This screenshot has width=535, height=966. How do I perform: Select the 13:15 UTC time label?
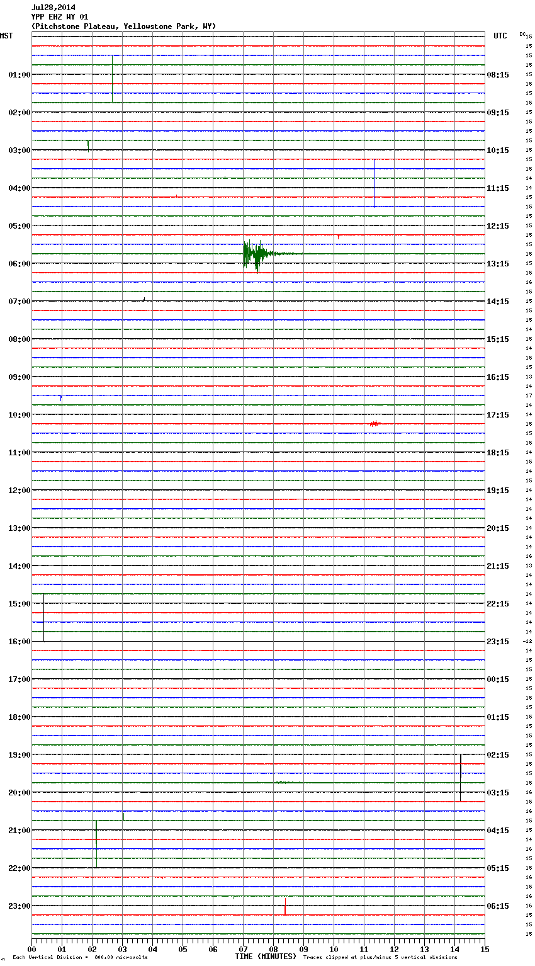(498, 264)
